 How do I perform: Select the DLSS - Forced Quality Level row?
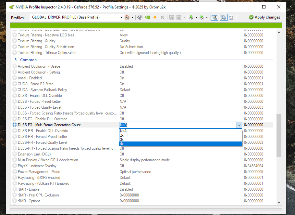(142, 107)
